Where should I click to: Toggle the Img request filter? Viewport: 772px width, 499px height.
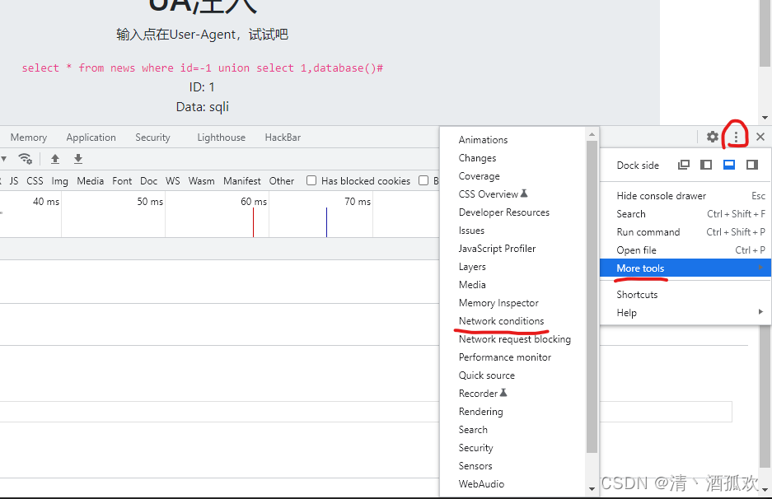tap(59, 180)
